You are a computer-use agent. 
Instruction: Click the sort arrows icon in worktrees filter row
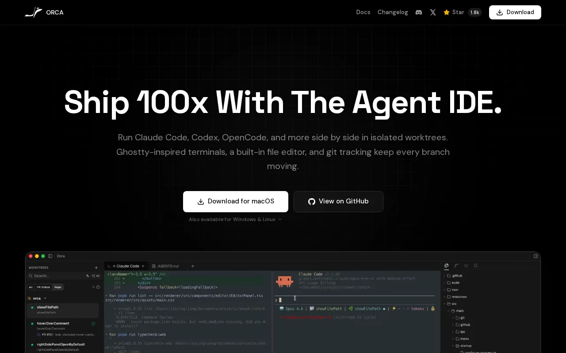click(x=93, y=287)
